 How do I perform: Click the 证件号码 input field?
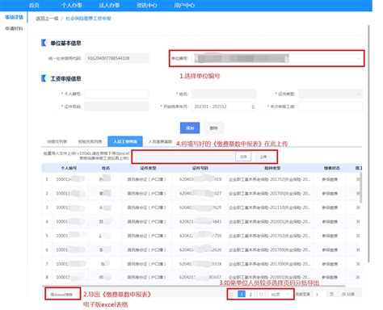pyautogui.click(x=116, y=107)
